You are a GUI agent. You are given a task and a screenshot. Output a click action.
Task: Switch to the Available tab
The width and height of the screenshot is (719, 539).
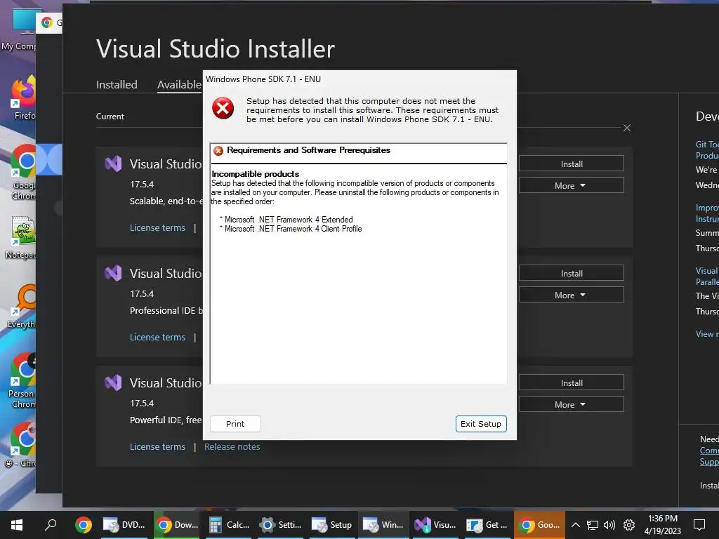tap(179, 85)
